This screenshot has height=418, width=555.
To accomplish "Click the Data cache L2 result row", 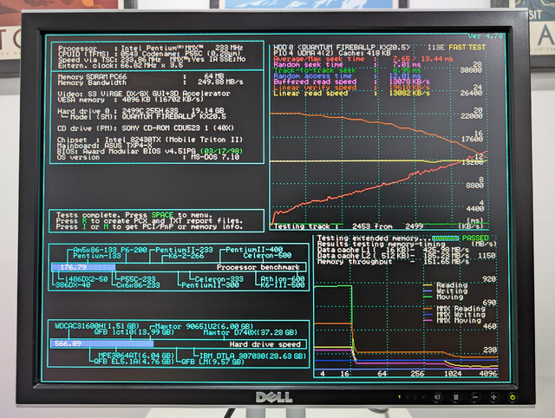I will pos(393,256).
